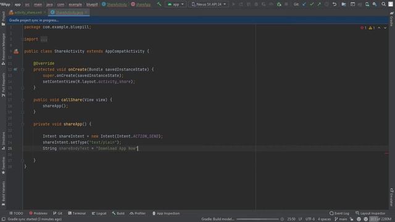Open the Resource Manager side panel

tap(3, 49)
